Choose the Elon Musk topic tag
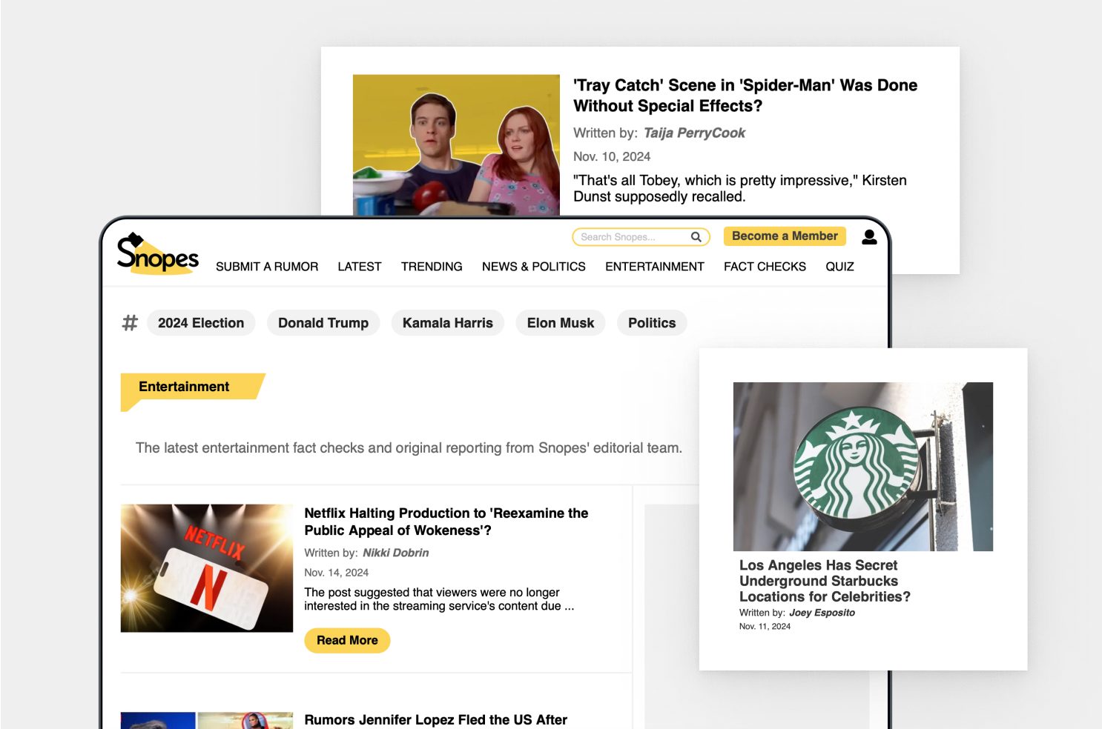 (x=561, y=323)
